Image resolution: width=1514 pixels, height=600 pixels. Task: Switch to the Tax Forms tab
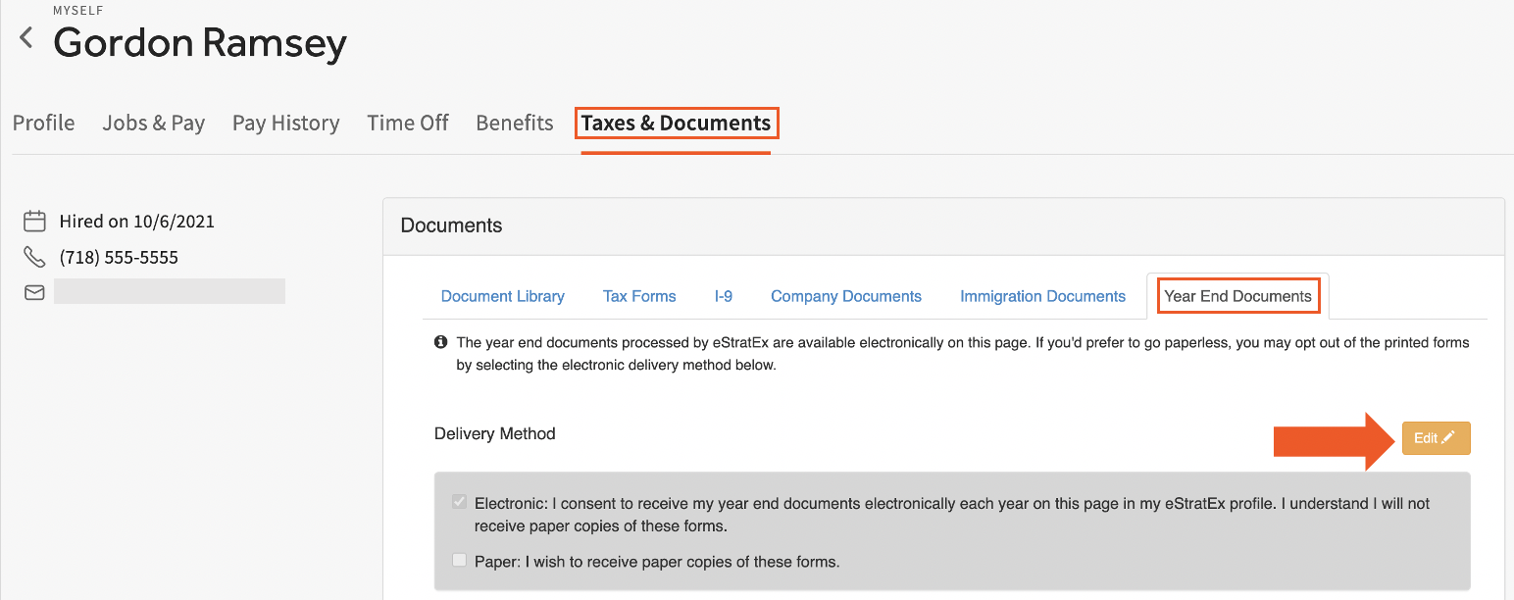639,296
